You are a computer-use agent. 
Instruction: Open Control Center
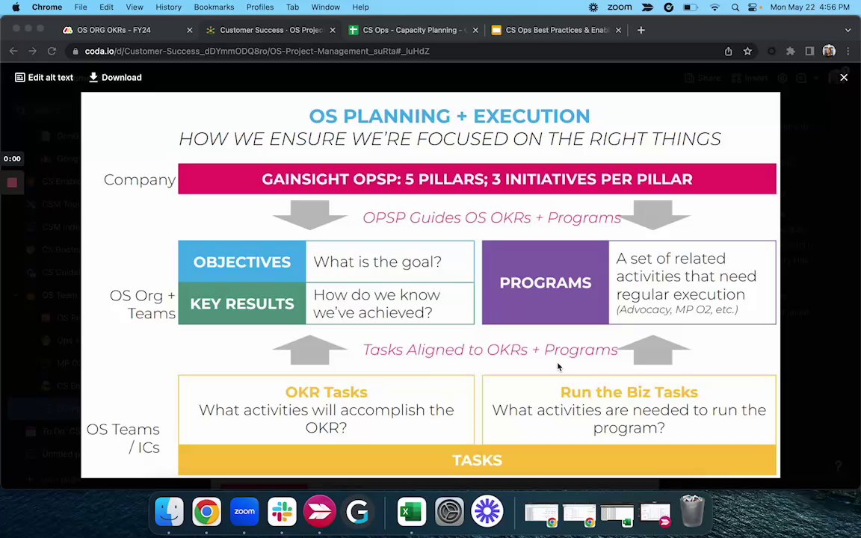(754, 7)
